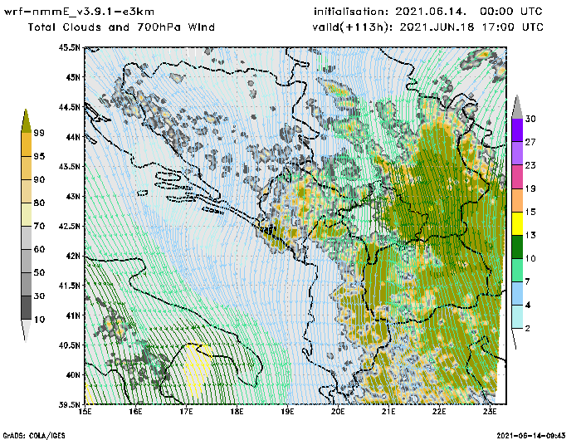581x440 pixels.
Task: Click the '40N' latitude label
Action: pos(73,374)
